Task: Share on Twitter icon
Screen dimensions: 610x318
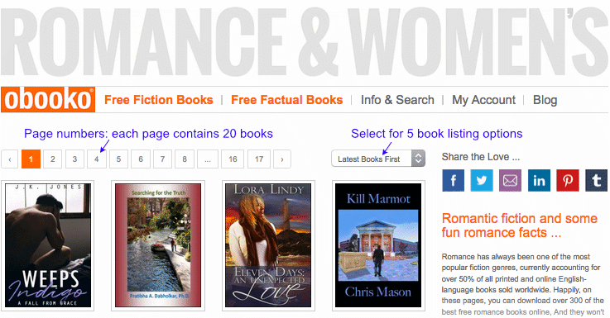Action: coord(482,181)
